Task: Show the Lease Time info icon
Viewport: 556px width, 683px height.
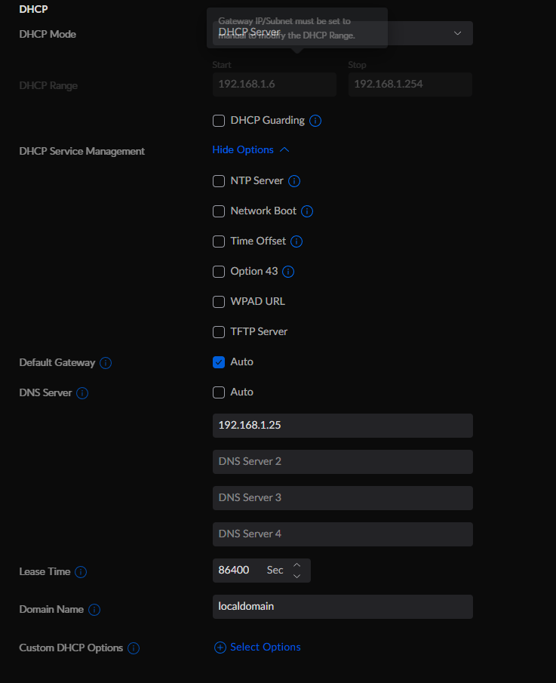Action: point(81,572)
